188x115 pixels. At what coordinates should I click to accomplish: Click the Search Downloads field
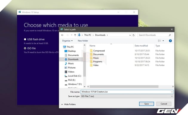155,35
